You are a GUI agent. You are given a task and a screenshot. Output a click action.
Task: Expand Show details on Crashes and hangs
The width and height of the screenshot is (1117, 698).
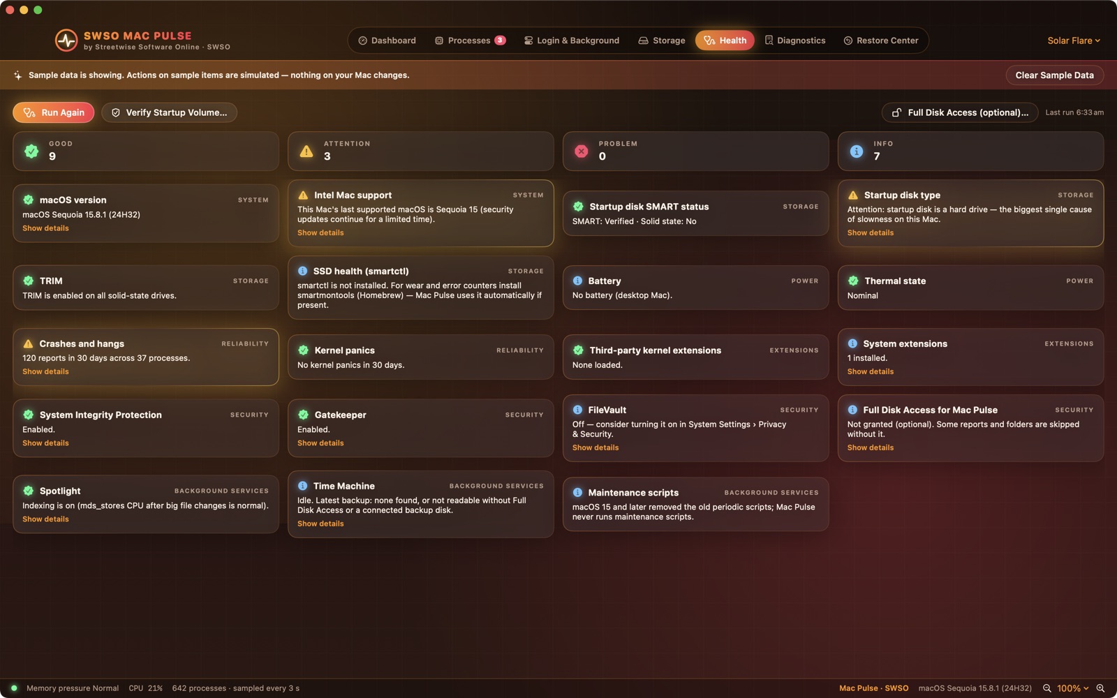(x=45, y=372)
